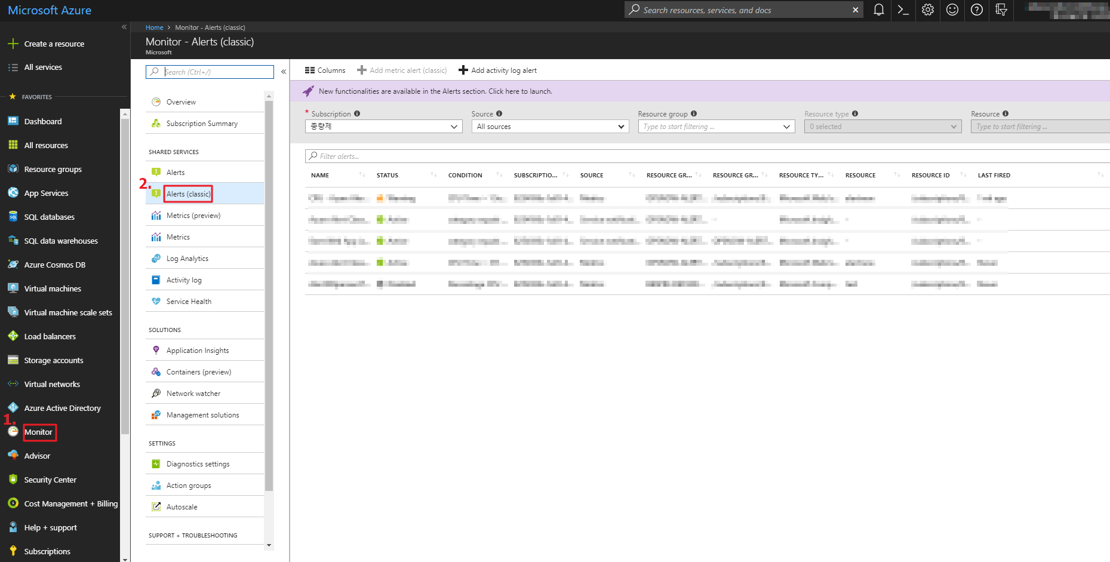This screenshot has width=1110, height=562.
Task: Open the Cloud Shell icon in top bar
Action: click(x=903, y=10)
